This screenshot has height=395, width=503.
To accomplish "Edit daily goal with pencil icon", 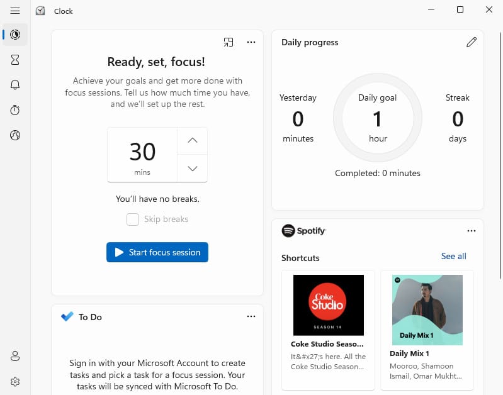I will (x=471, y=42).
